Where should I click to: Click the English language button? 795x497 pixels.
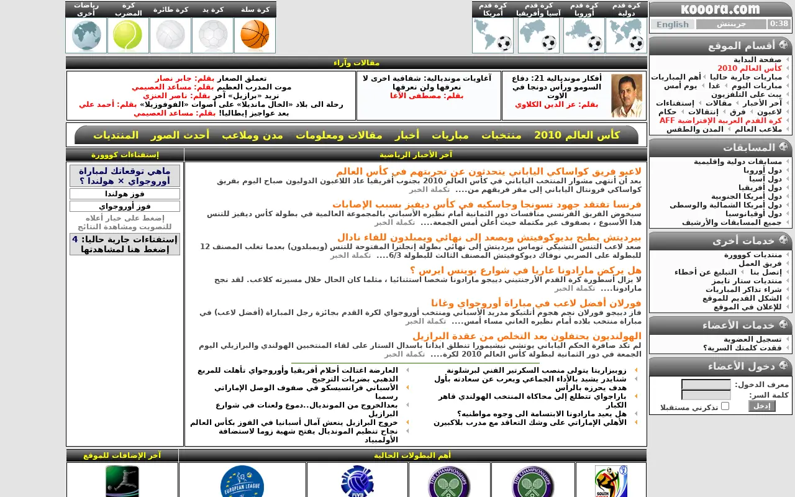click(x=673, y=24)
